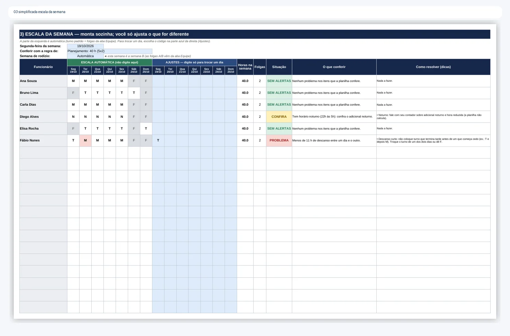Open the Planejamento: 40 h (5x2) rule cell

110,51
